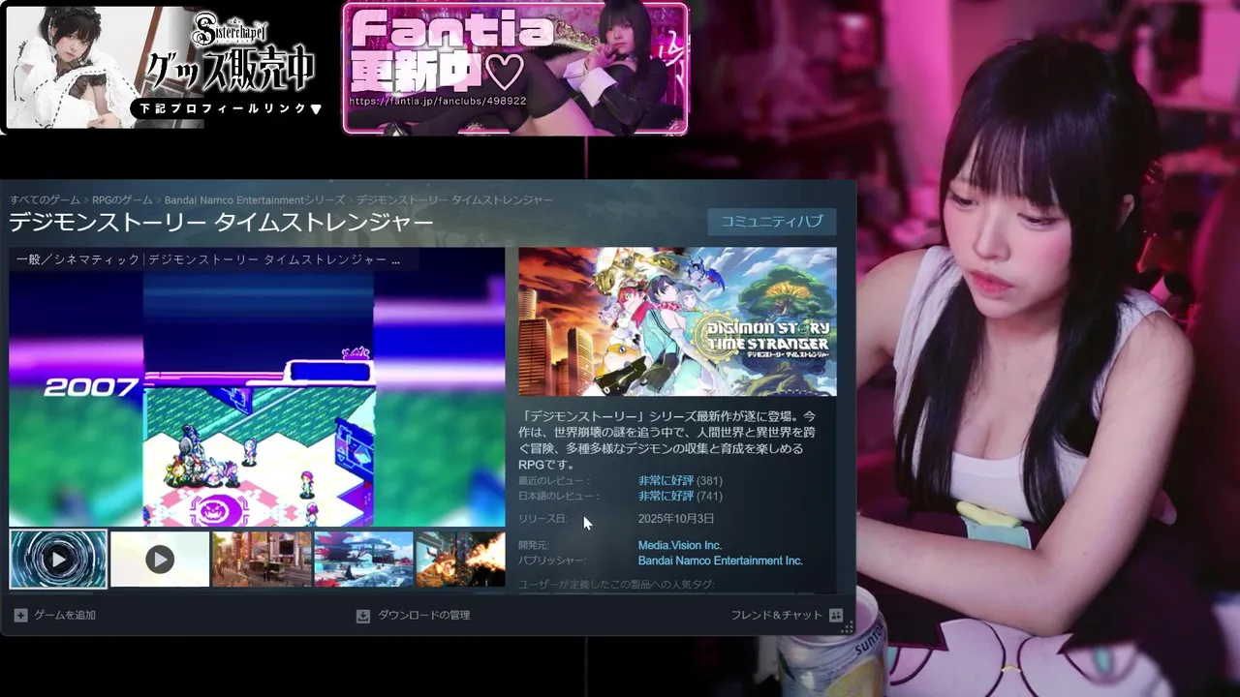This screenshot has width=1240, height=697.
Task: Play the second video thumbnail
Action: pyautogui.click(x=160, y=559)
